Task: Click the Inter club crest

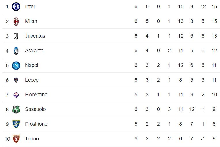Action: 16,7
